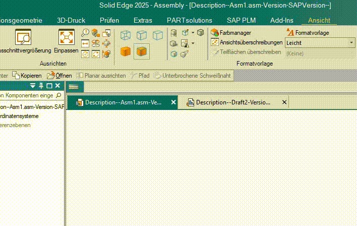Click the Formatvorlage button
This screenshot has width=357, height=226.
pyautogui.click(x=308, y=33)
